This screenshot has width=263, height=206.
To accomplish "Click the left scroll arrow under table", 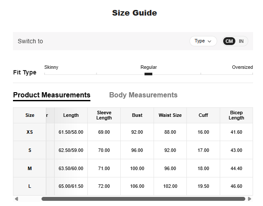I will (16, 199).
